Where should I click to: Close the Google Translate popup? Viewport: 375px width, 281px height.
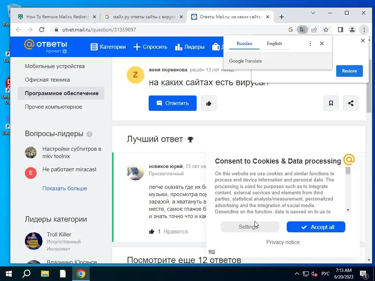(322, 44)
